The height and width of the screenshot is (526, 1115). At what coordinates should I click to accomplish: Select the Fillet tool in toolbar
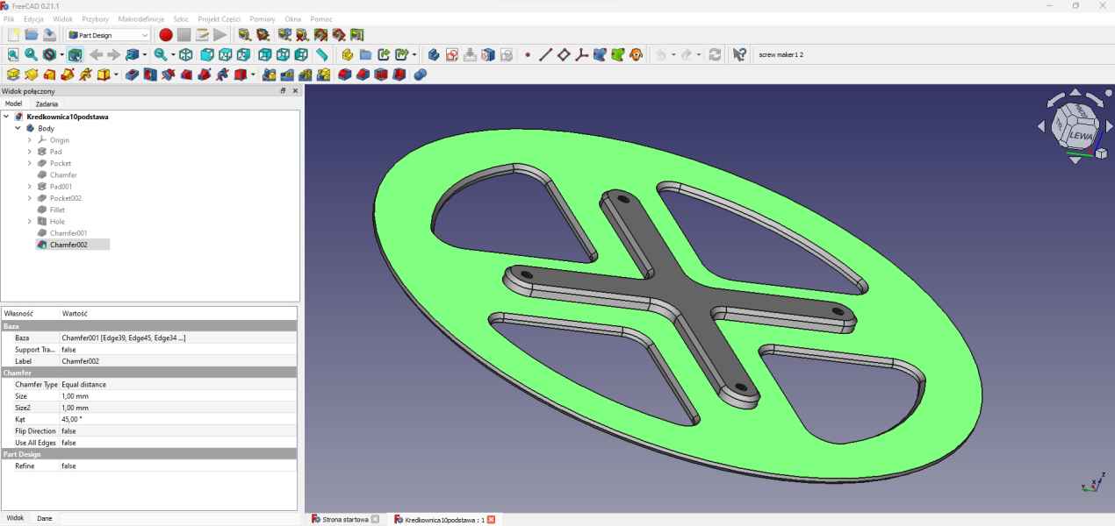tap(345, 75)
